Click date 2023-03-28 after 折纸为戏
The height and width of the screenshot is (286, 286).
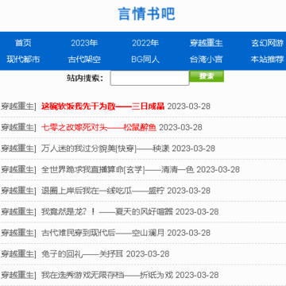tap(197, 276)
